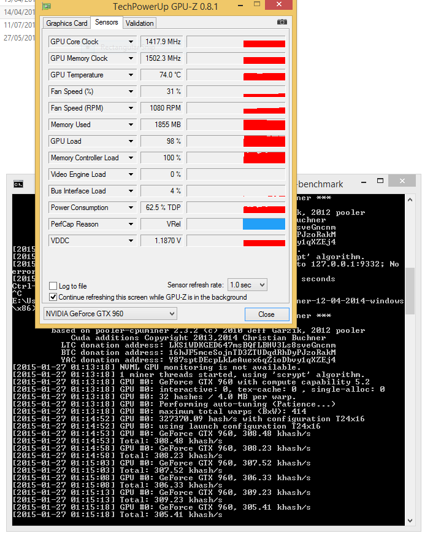The image size is (441, 549).
Task: Click the console scrollbar down arrow
Action: click(x=410, y=521)
